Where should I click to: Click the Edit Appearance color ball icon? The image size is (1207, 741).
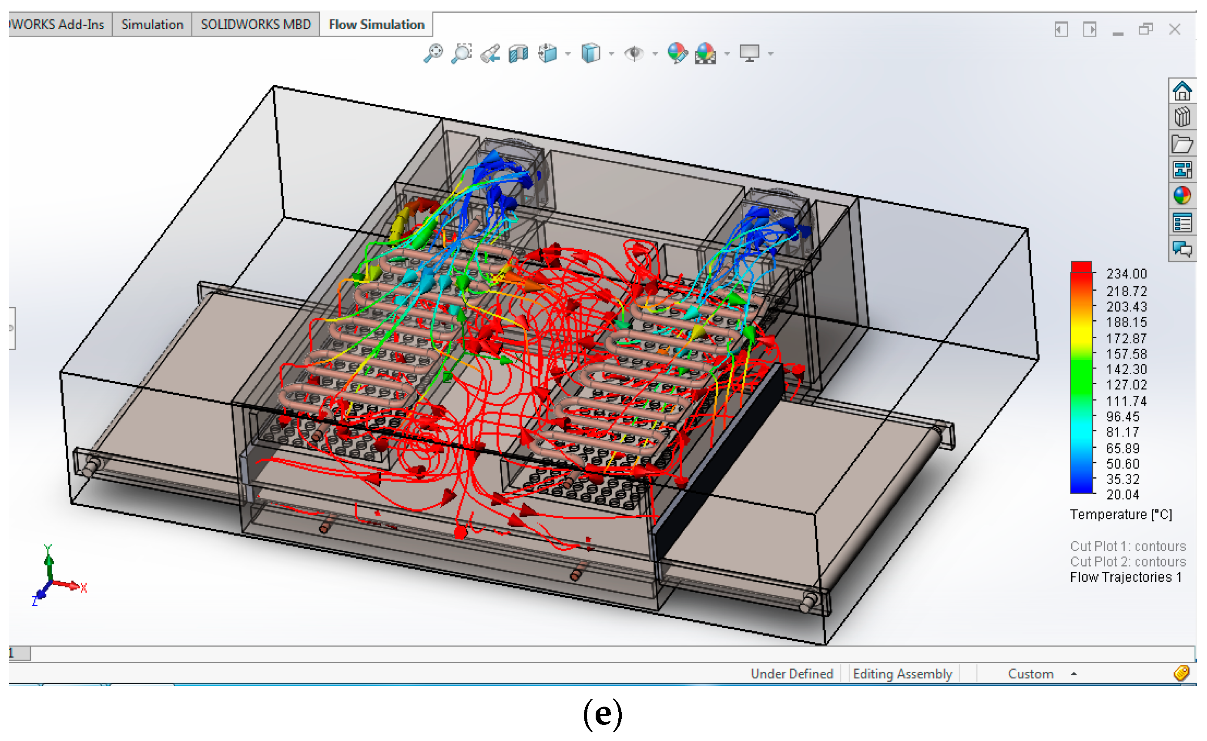click(x=677, y=53)
